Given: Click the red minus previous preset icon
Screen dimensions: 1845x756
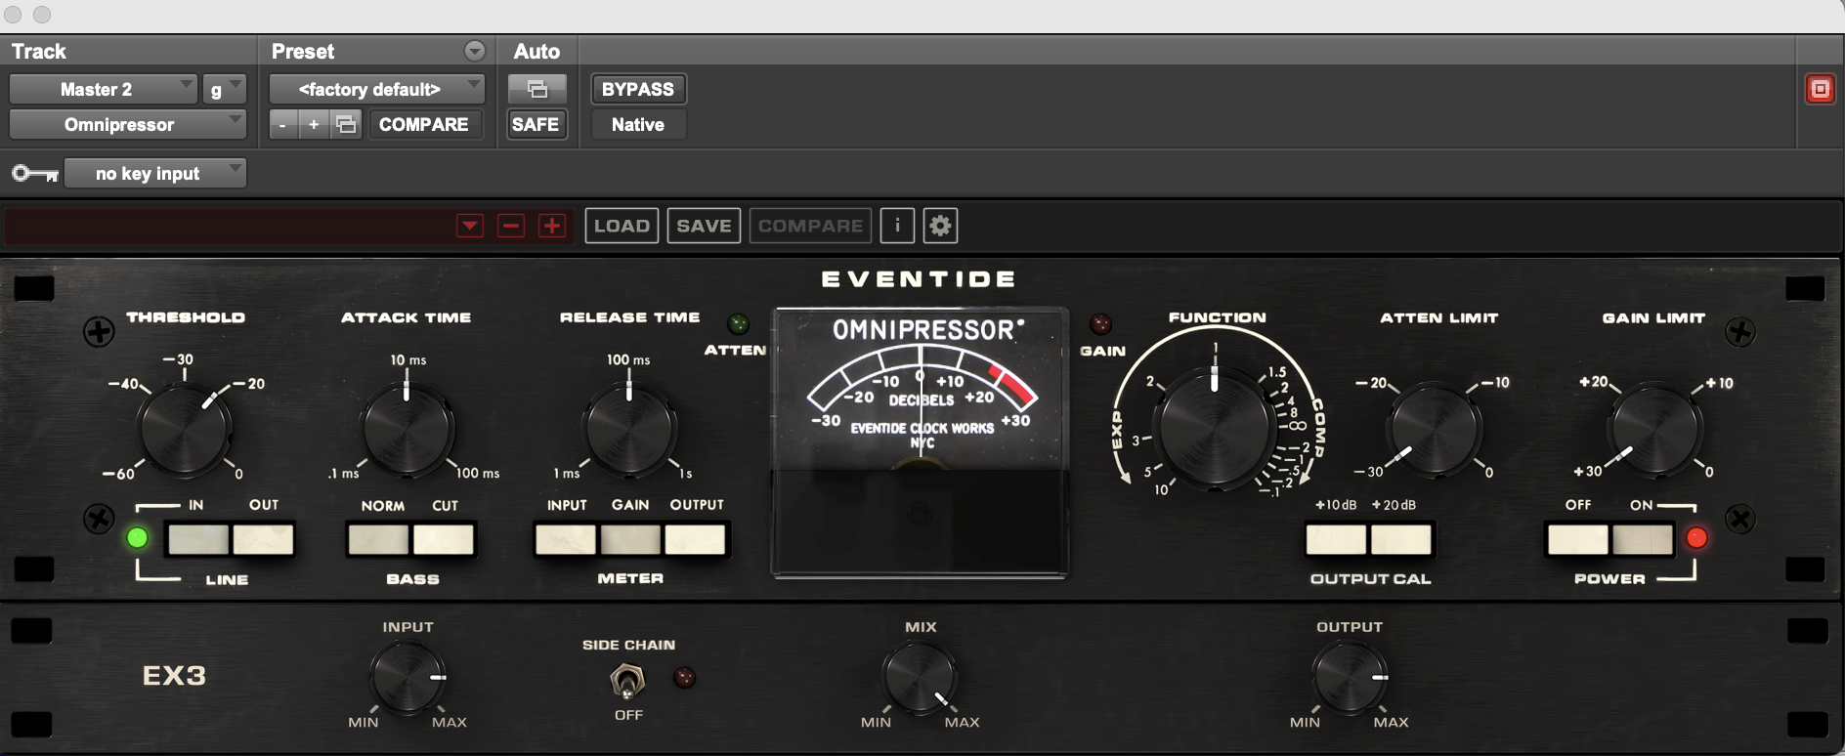Looking at the screenshot, I should click(x=511, y=226).
